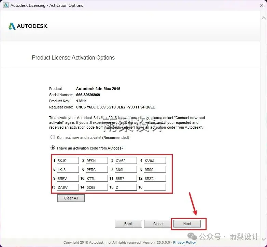Click the Close button beside Back
The height and width of the screenshot is (247, 267).
click(158, 224)
